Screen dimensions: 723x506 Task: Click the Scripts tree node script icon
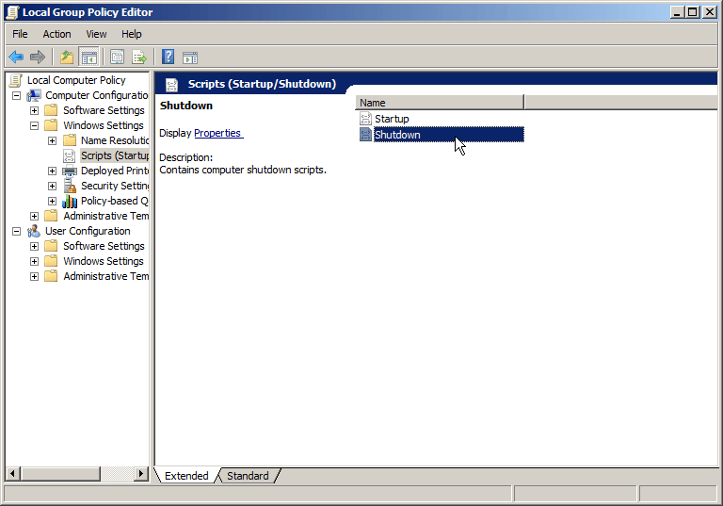(x=69, y=155)
